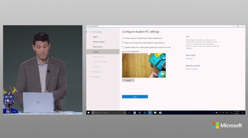The image size is (248, 138).
Task: Open Task View from the taskbar
Action: tap(129, 113)
